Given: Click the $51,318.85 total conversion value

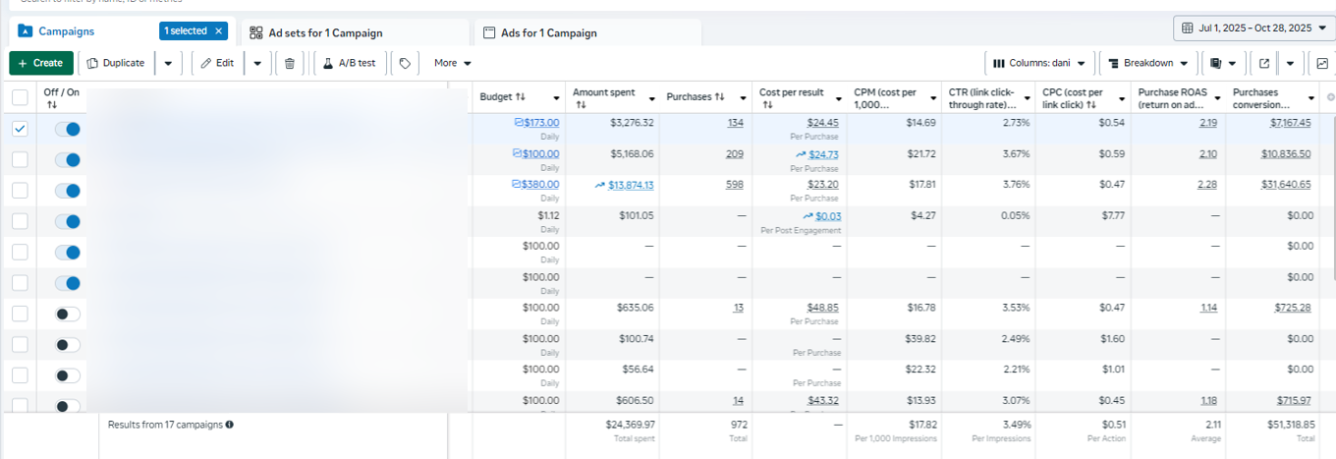Looking at the screenshot, I should (x=1289, y=425).
